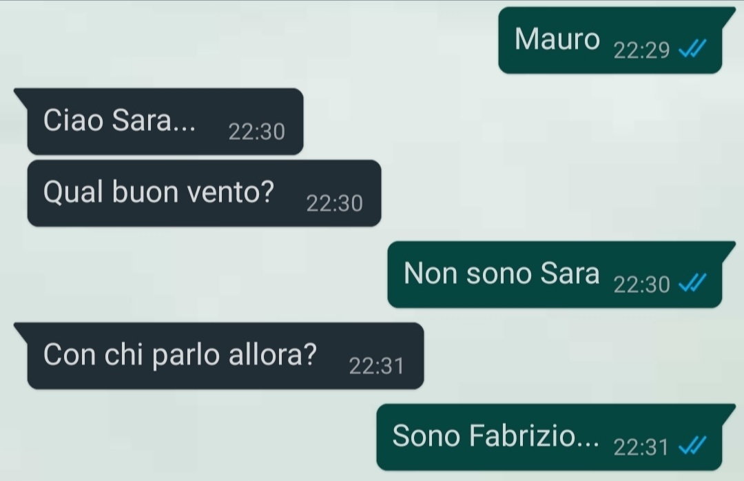Tap blue double-check on Non sono Sara
The image size is (744, 481).
693,283
